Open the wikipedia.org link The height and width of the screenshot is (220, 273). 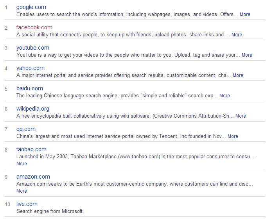pyautogui.click(x=33, y=109)
